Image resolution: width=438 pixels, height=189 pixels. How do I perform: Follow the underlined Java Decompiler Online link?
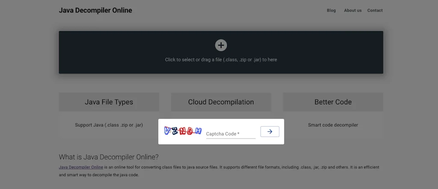81,167
